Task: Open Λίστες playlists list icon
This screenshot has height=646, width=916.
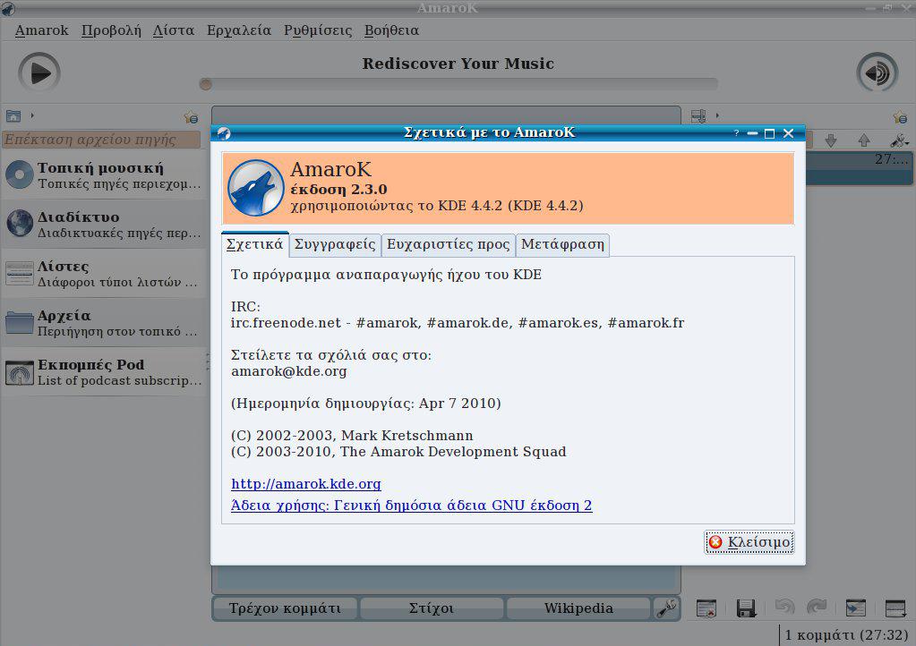Action: coord(20,273)
